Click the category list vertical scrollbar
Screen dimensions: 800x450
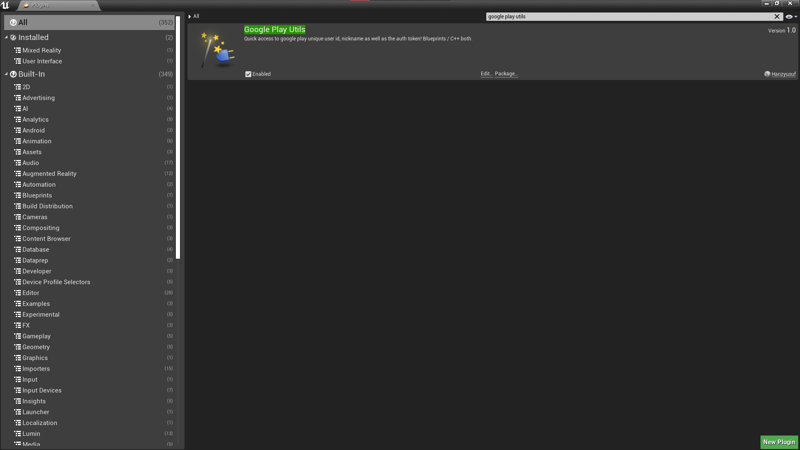(178, 137)
